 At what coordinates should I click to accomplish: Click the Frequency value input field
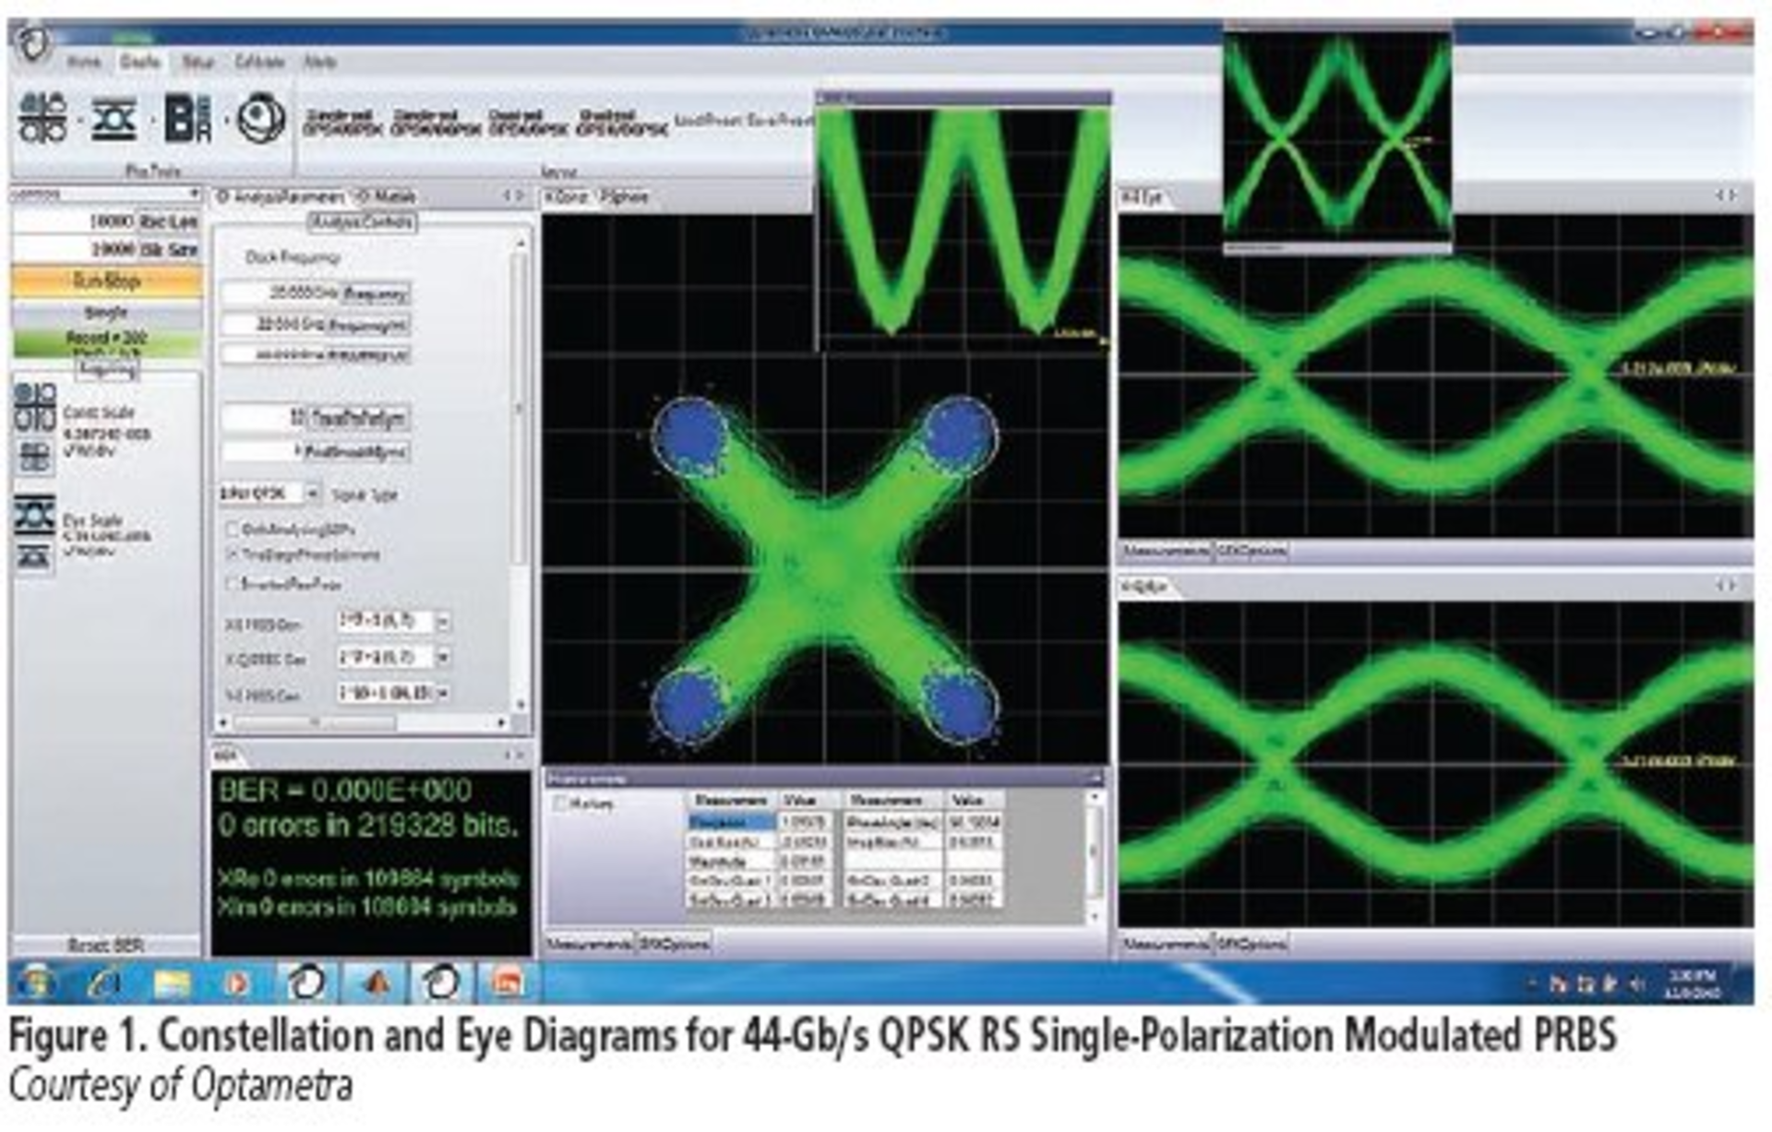coord(281,293)
